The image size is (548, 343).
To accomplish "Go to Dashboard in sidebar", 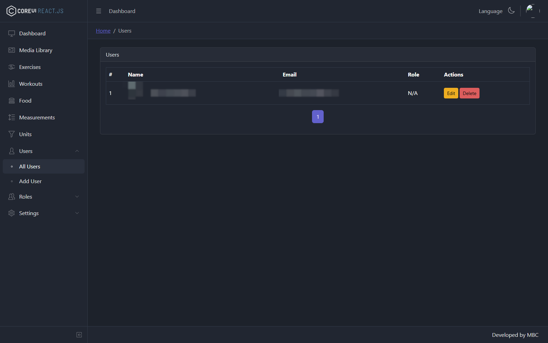I will [43, 33].
